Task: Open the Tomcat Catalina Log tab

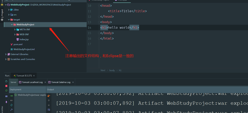Action: point(61,82)
